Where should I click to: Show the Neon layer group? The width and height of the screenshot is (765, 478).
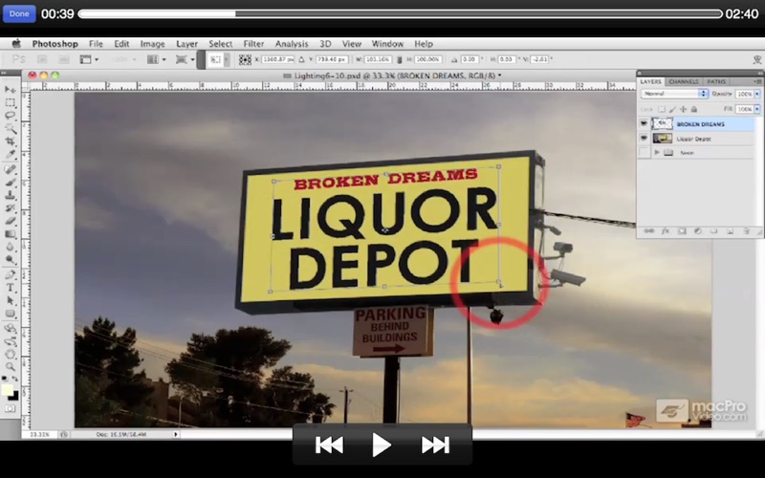644,153
